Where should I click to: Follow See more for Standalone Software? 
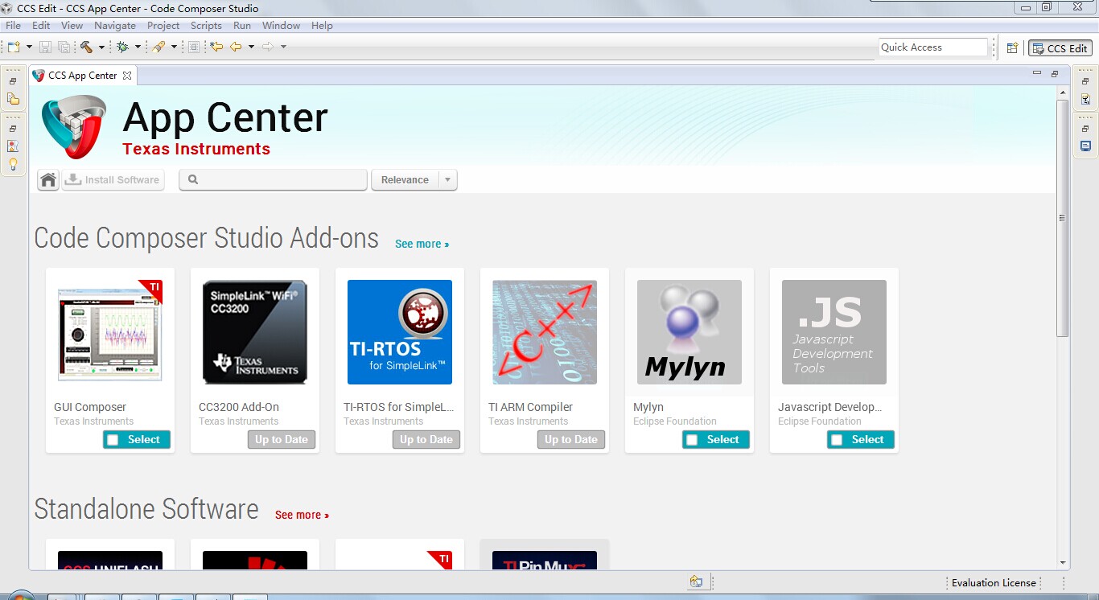[302, 515]
